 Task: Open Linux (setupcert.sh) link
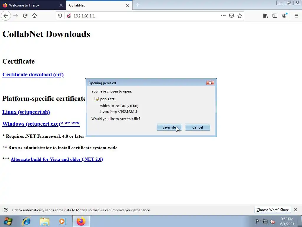pyautogui.click(x=26, y=112)
